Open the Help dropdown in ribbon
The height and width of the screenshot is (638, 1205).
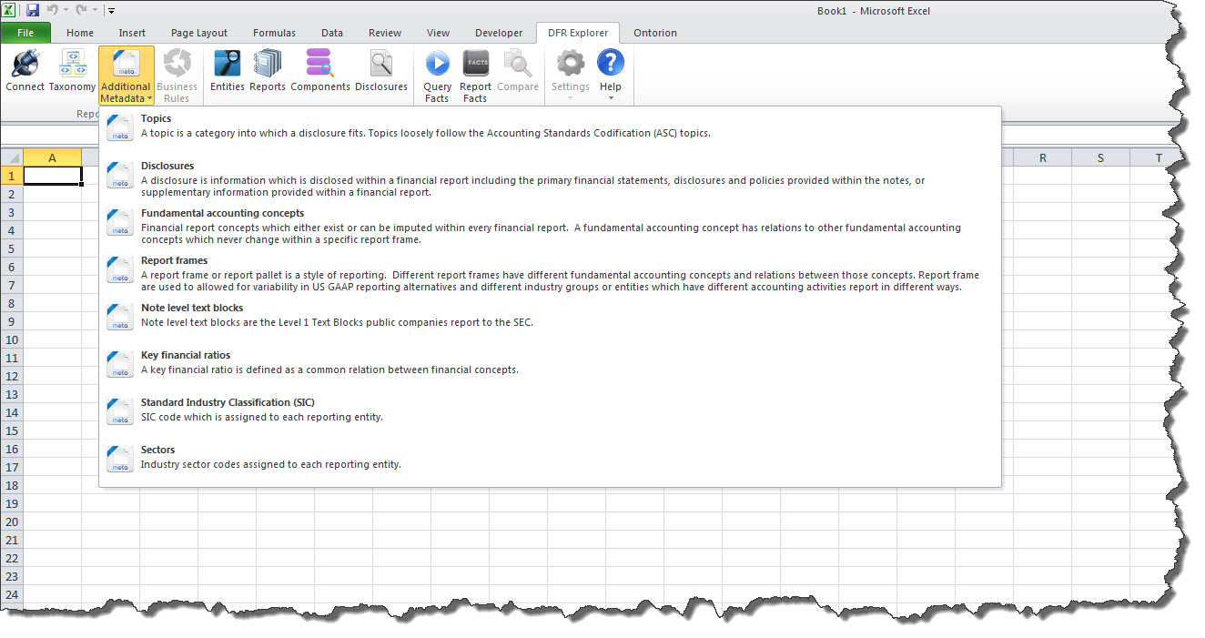point(610,76)
